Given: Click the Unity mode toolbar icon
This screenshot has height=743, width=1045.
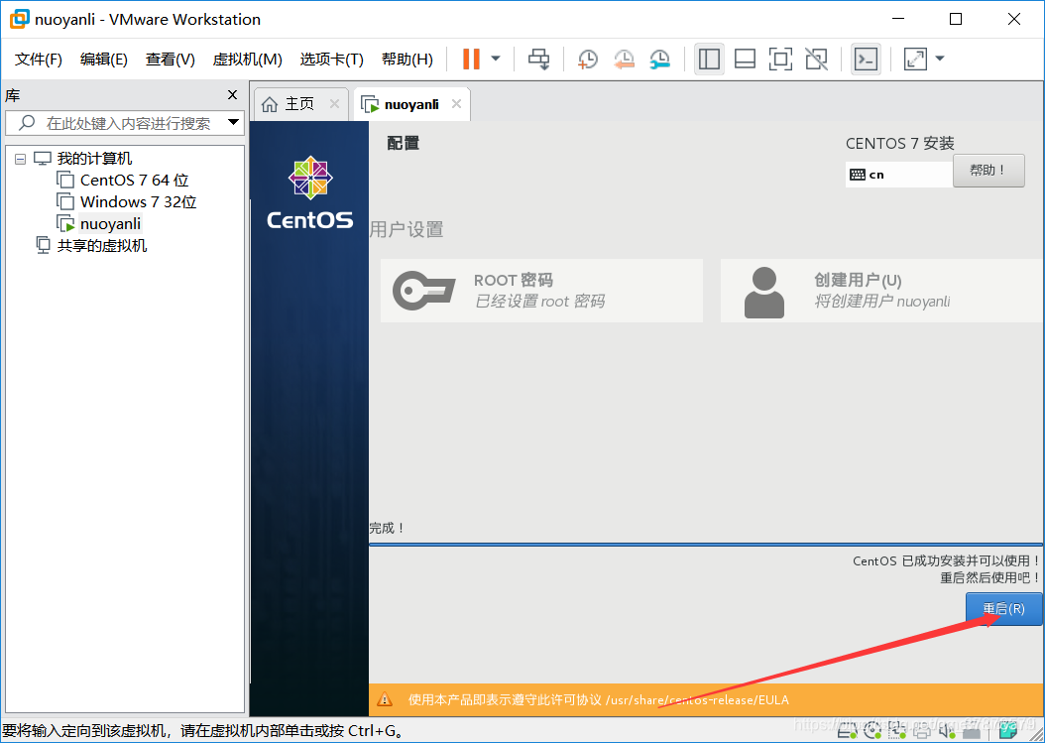Looking at the screenshot, I should point(816,59).
